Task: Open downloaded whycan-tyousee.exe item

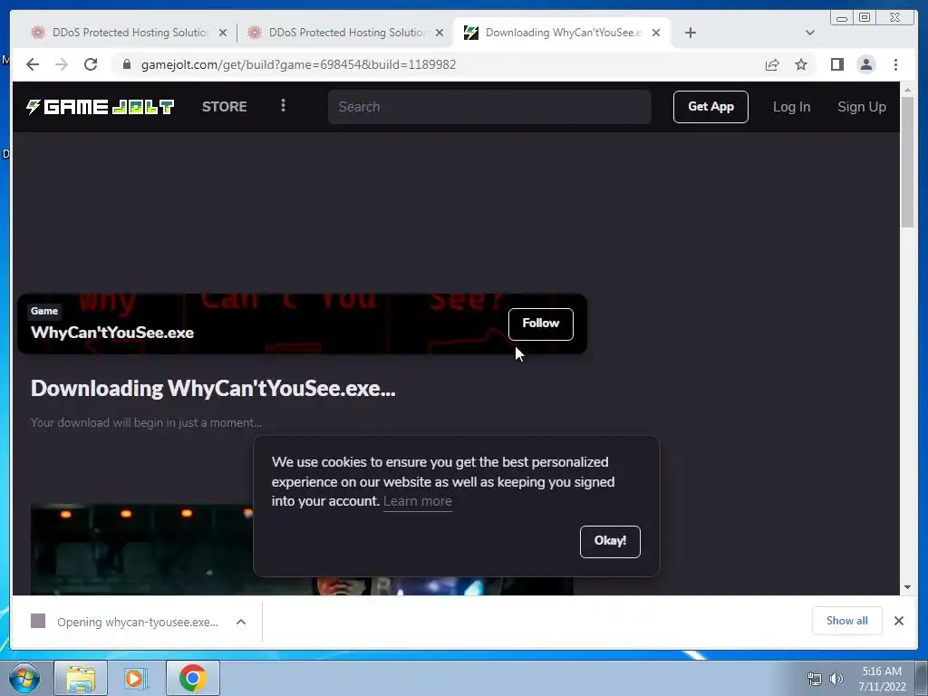Action: click(125, 622)
